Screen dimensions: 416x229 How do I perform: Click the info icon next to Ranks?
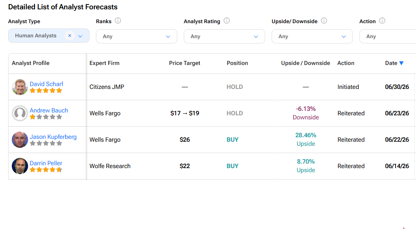pos(118,21)
